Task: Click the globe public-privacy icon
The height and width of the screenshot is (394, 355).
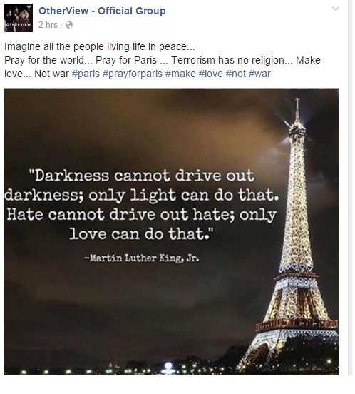Action: [69, 25]
